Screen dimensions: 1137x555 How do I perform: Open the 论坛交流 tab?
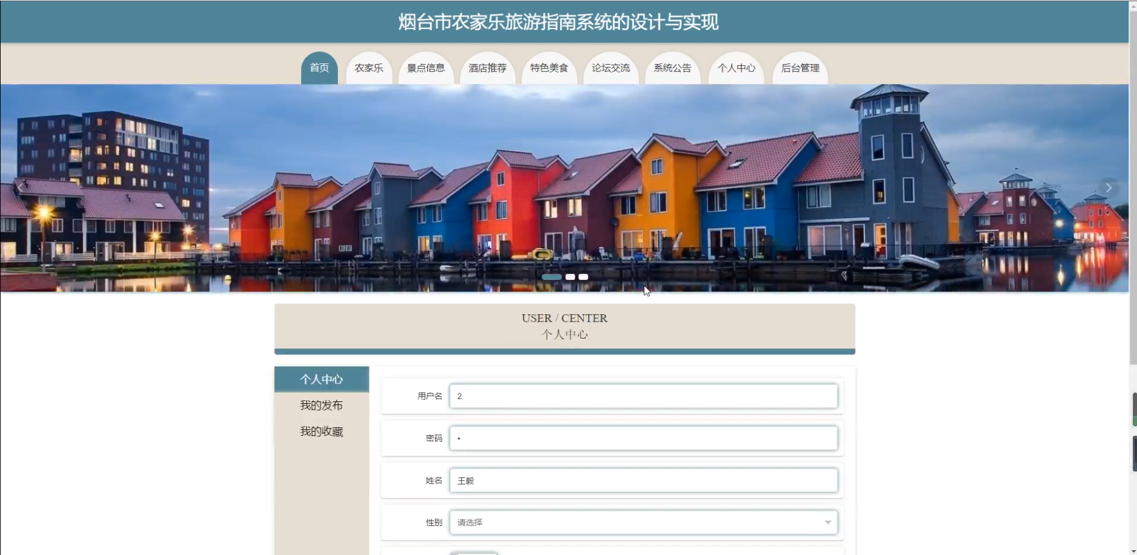[x=611, y=68]
